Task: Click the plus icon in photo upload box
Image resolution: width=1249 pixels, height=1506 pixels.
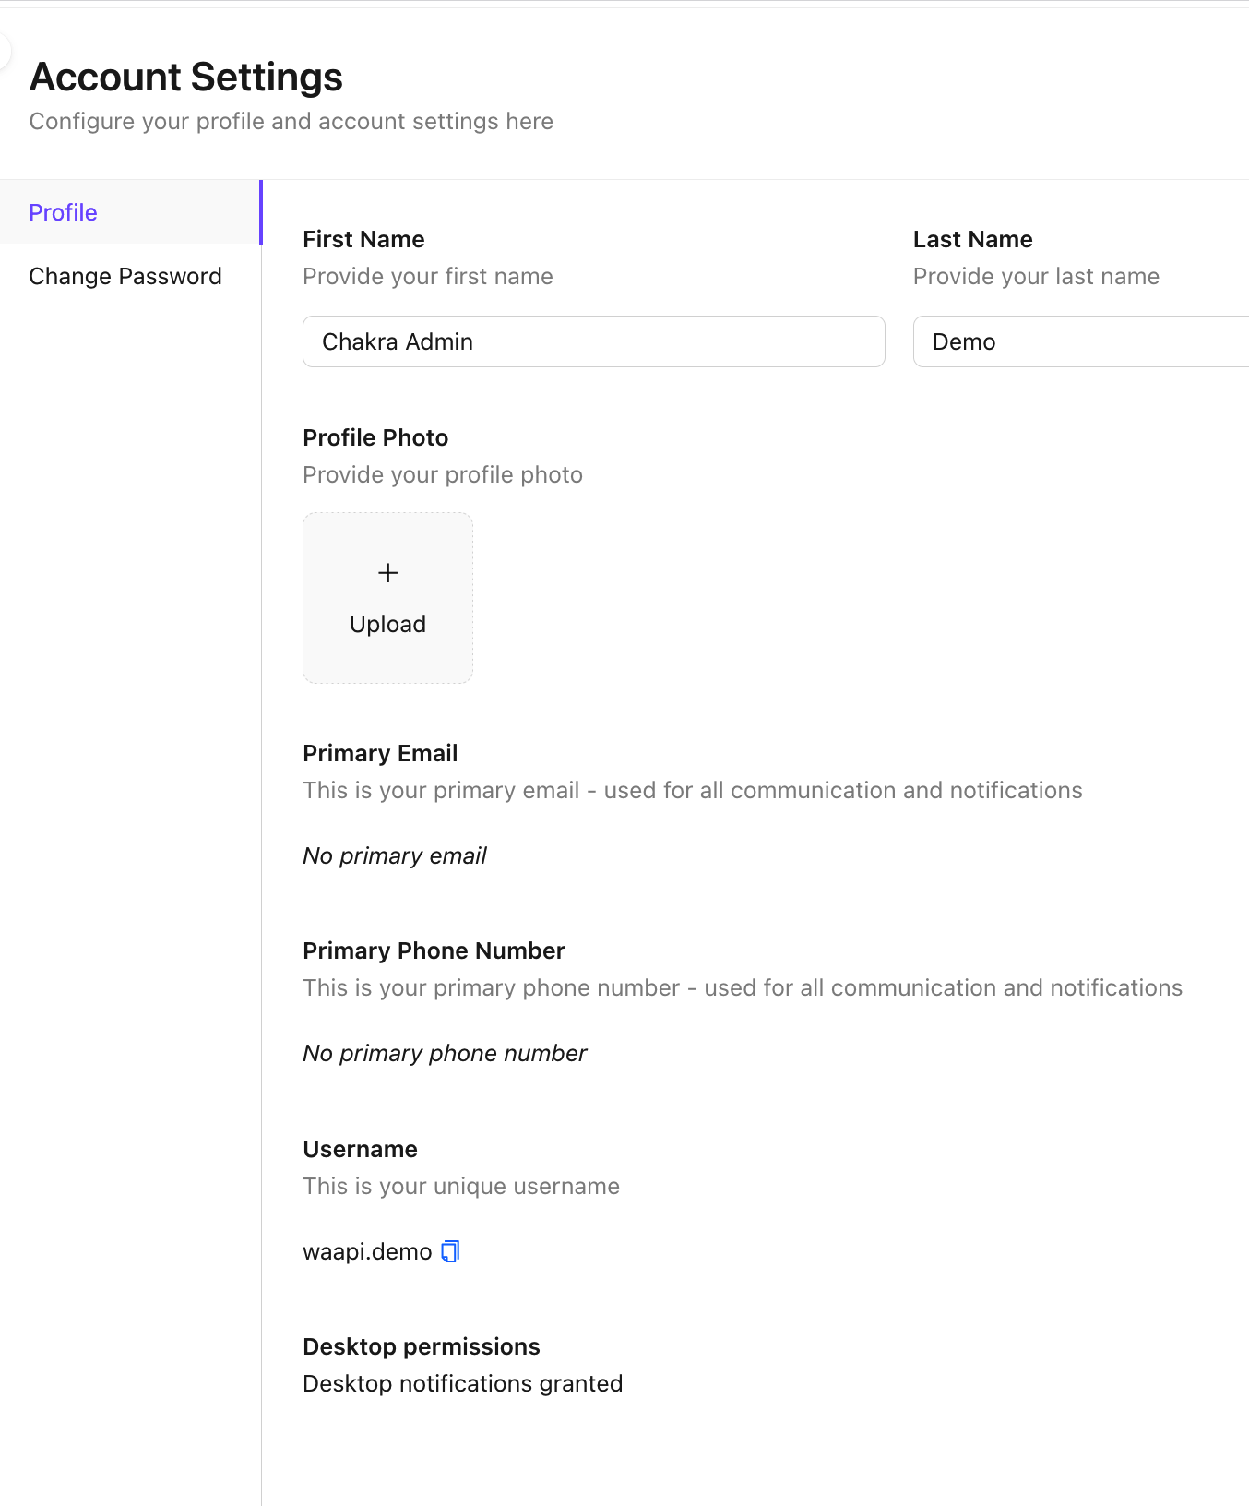Action: (x=388, y=573)
